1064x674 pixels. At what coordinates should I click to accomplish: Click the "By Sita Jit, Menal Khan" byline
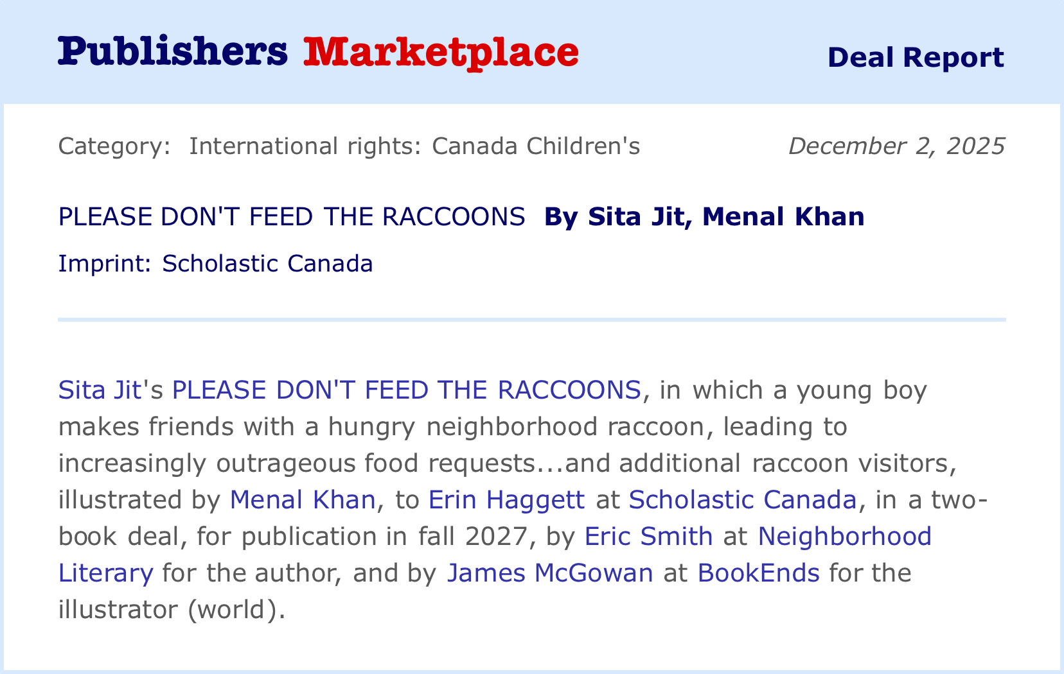point(704,217)
